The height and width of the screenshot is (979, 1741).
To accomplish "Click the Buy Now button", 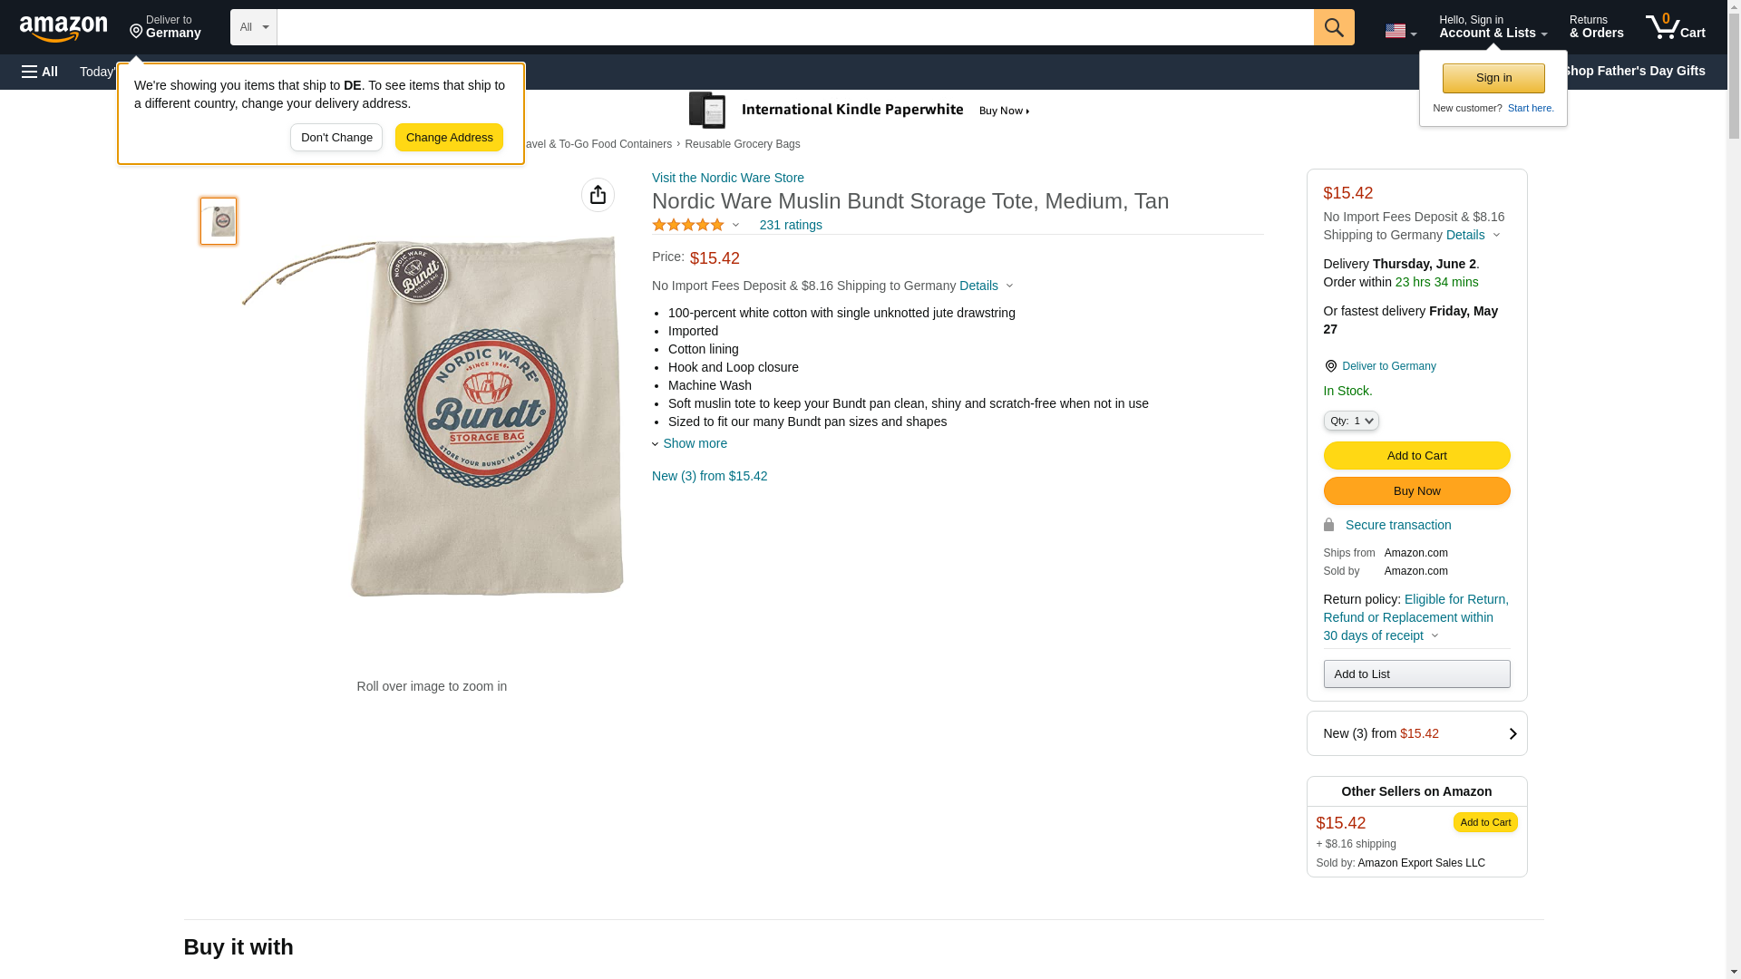I will tap(1416, 491).
